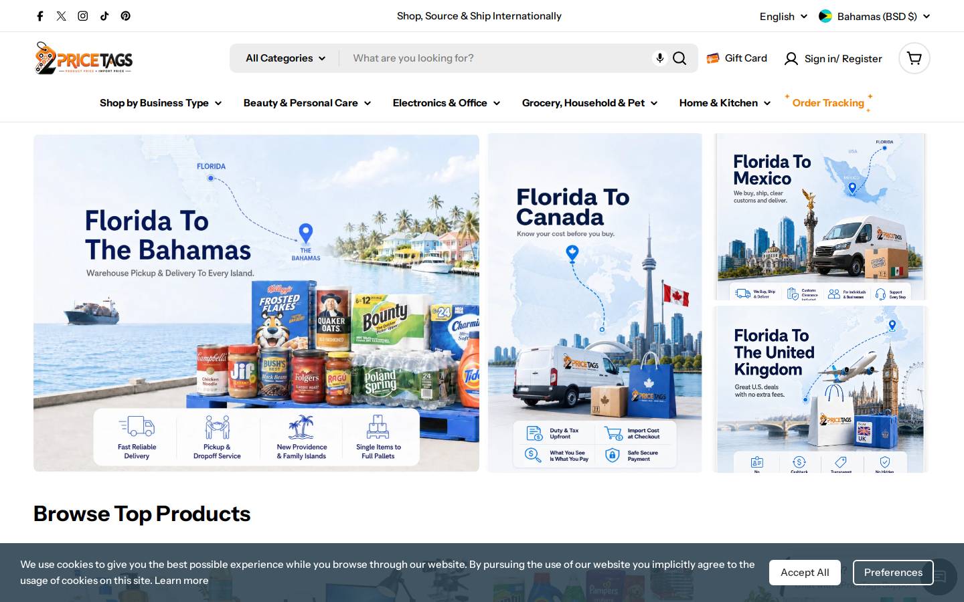
Task: Click the user account icon
Action: coord(791,59)
